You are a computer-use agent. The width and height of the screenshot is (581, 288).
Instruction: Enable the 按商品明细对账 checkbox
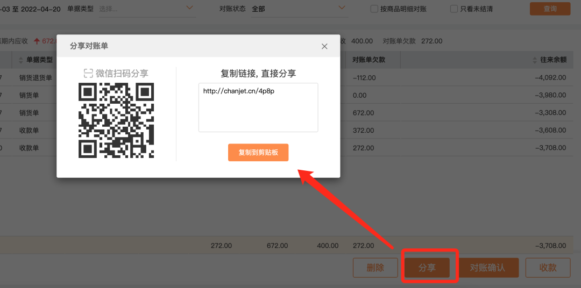tap(374, 9)
